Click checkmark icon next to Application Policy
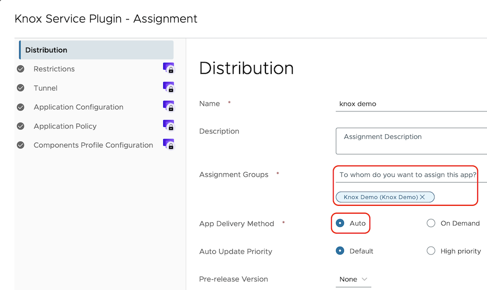The width and height of the screenshot is (487, 290). tap(20, 126)
